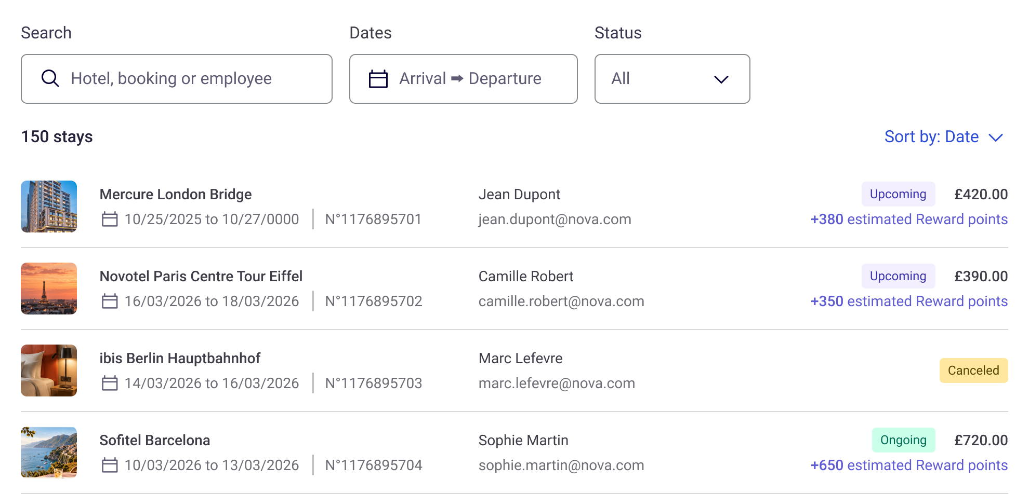Screen dimensions: 1029x494
Task: Click calendar icon beside ibis Berlin dates
Action: point(110,383)
